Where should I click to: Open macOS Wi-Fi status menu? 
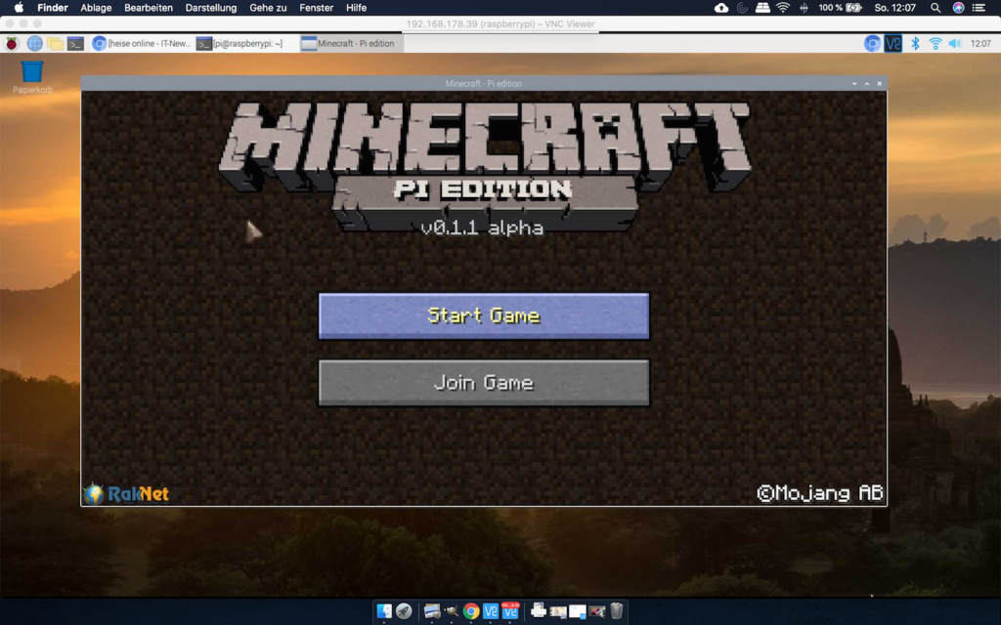point(783,8)
